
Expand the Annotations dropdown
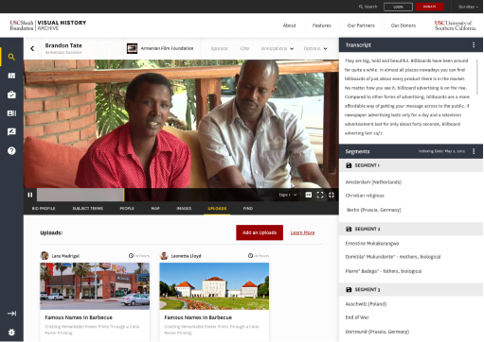point(278,48)
